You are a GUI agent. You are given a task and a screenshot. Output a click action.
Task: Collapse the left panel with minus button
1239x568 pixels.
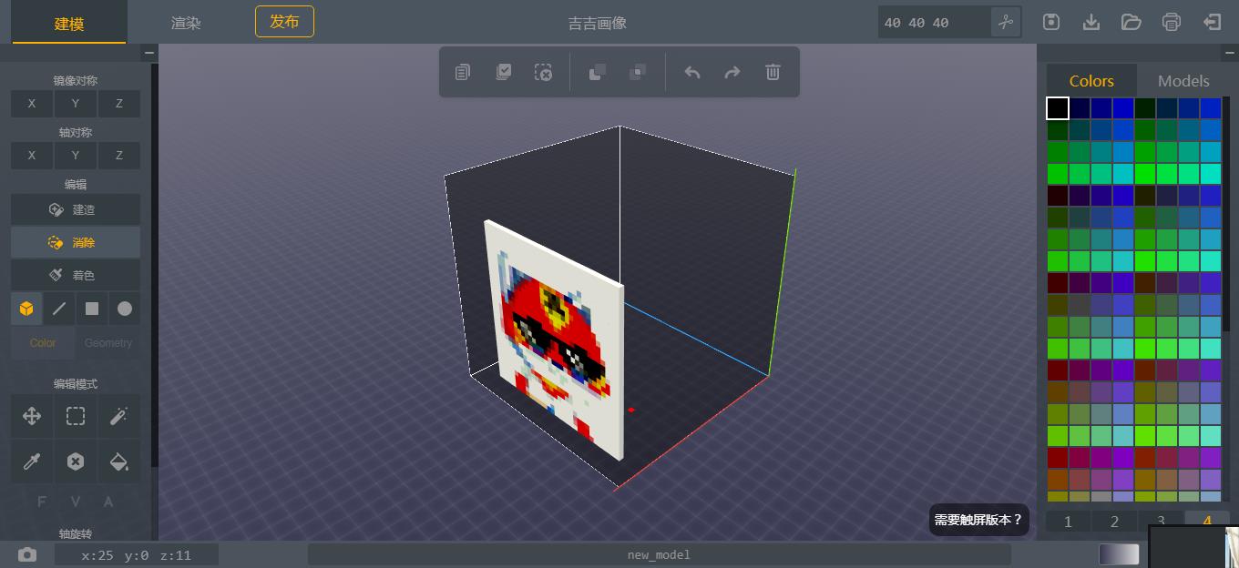[148, 53]
